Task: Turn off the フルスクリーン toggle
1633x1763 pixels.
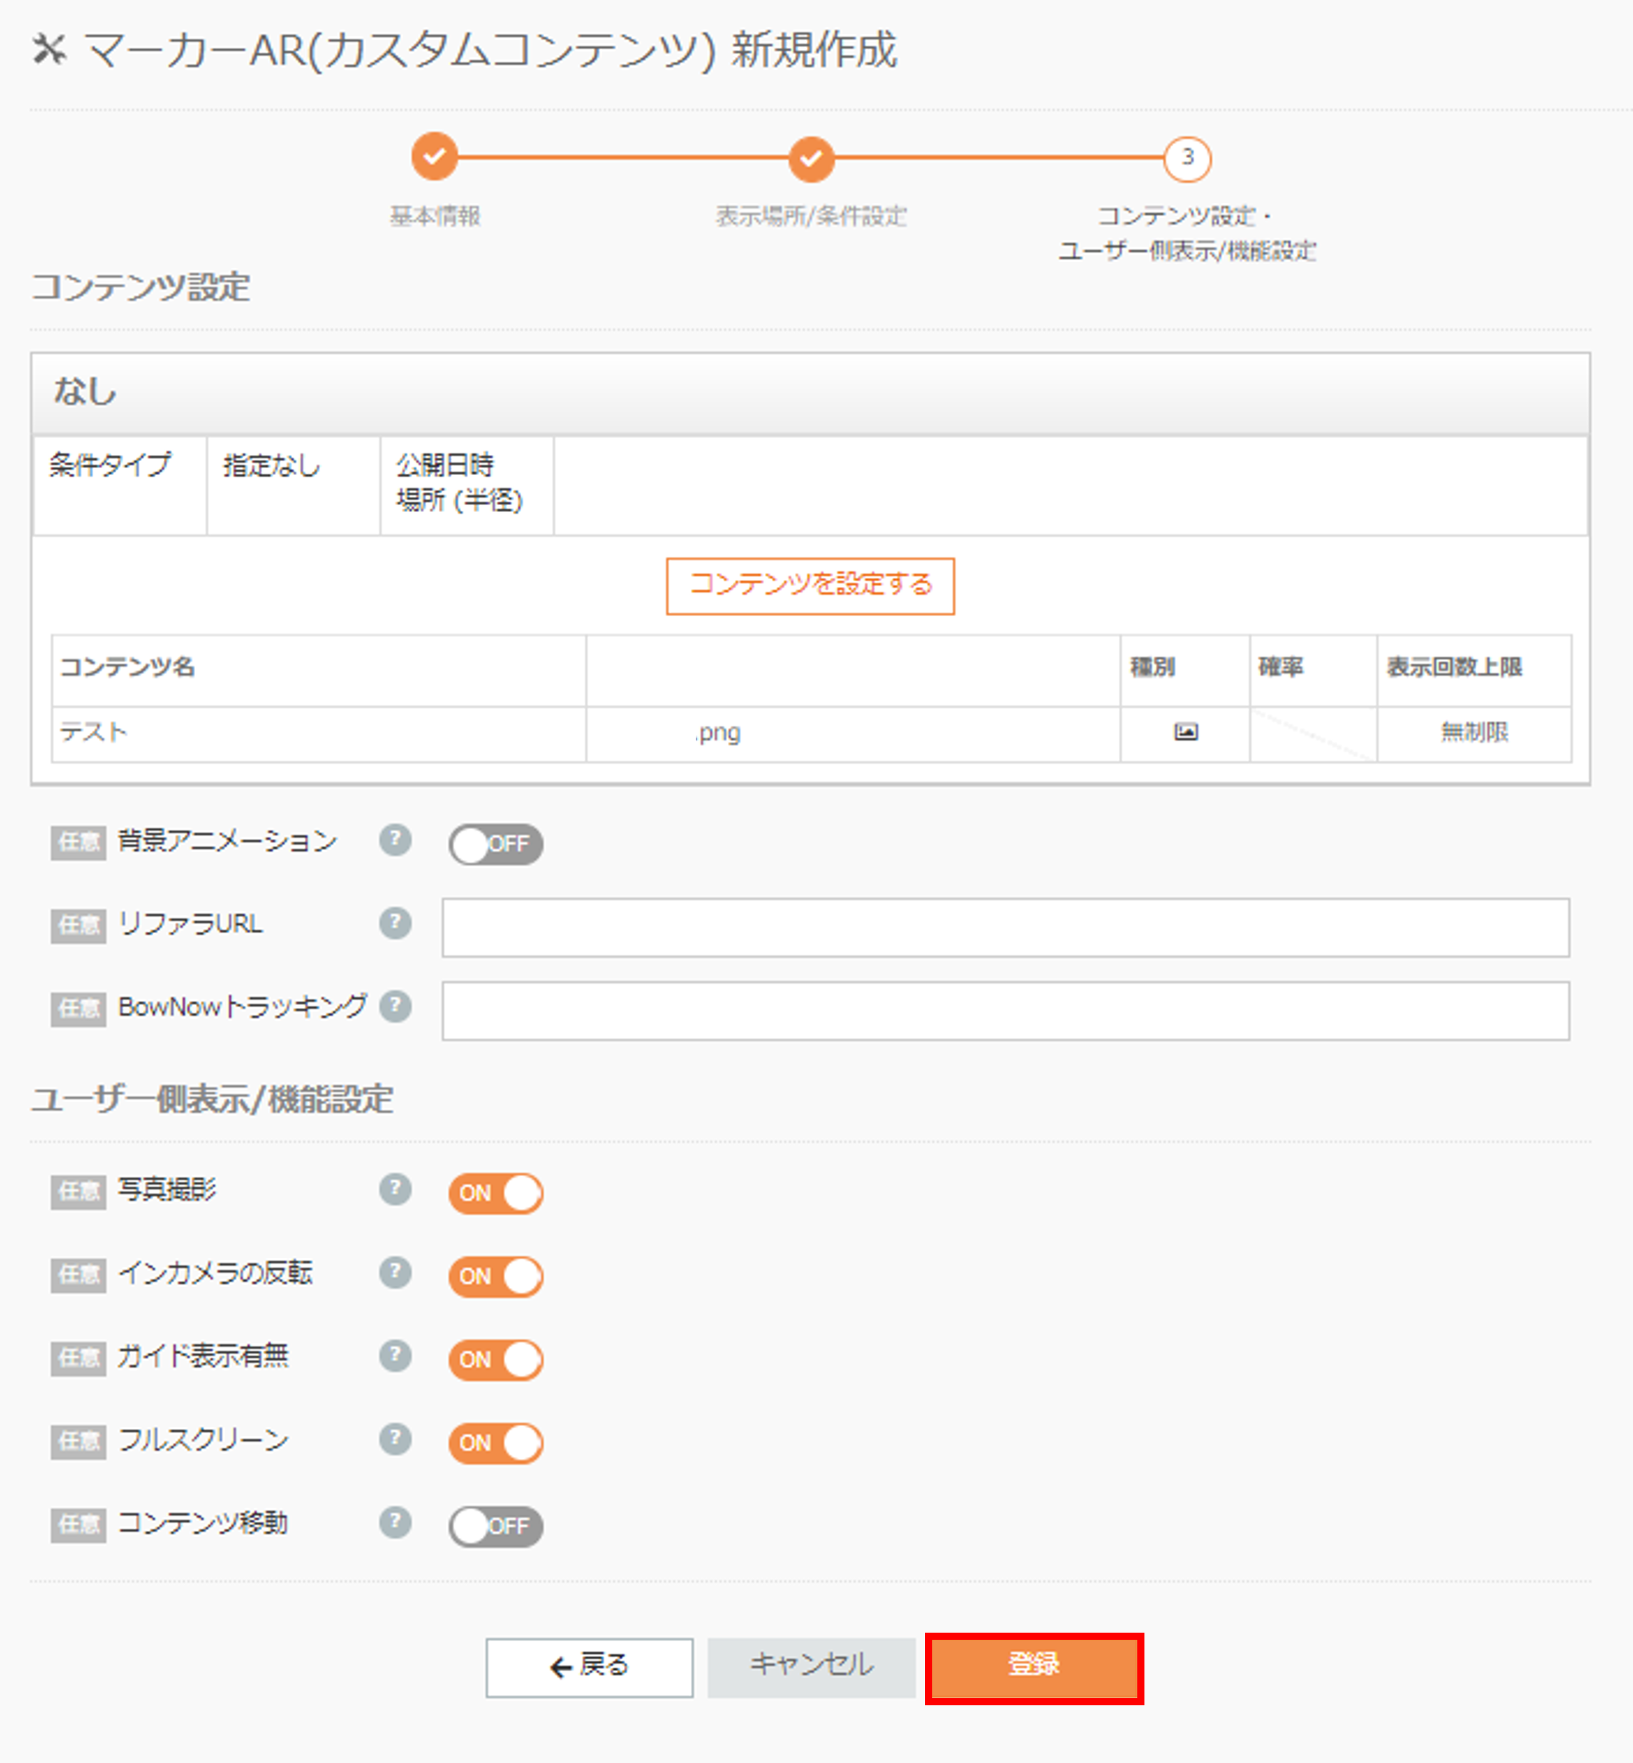Action: click(496, 1443)
